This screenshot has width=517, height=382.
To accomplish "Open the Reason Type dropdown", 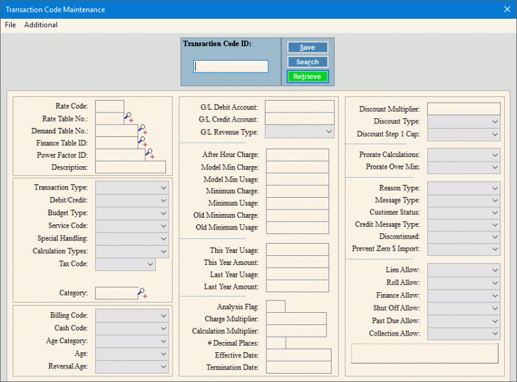I will (x=464, y=188).
